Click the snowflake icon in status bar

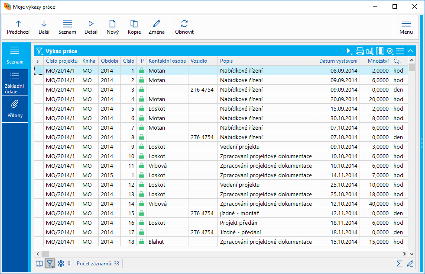tap(61, 263)
